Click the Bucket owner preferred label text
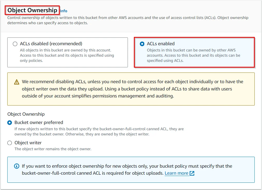The height and width of the screenshot is (190, 262). click(39, 122)
